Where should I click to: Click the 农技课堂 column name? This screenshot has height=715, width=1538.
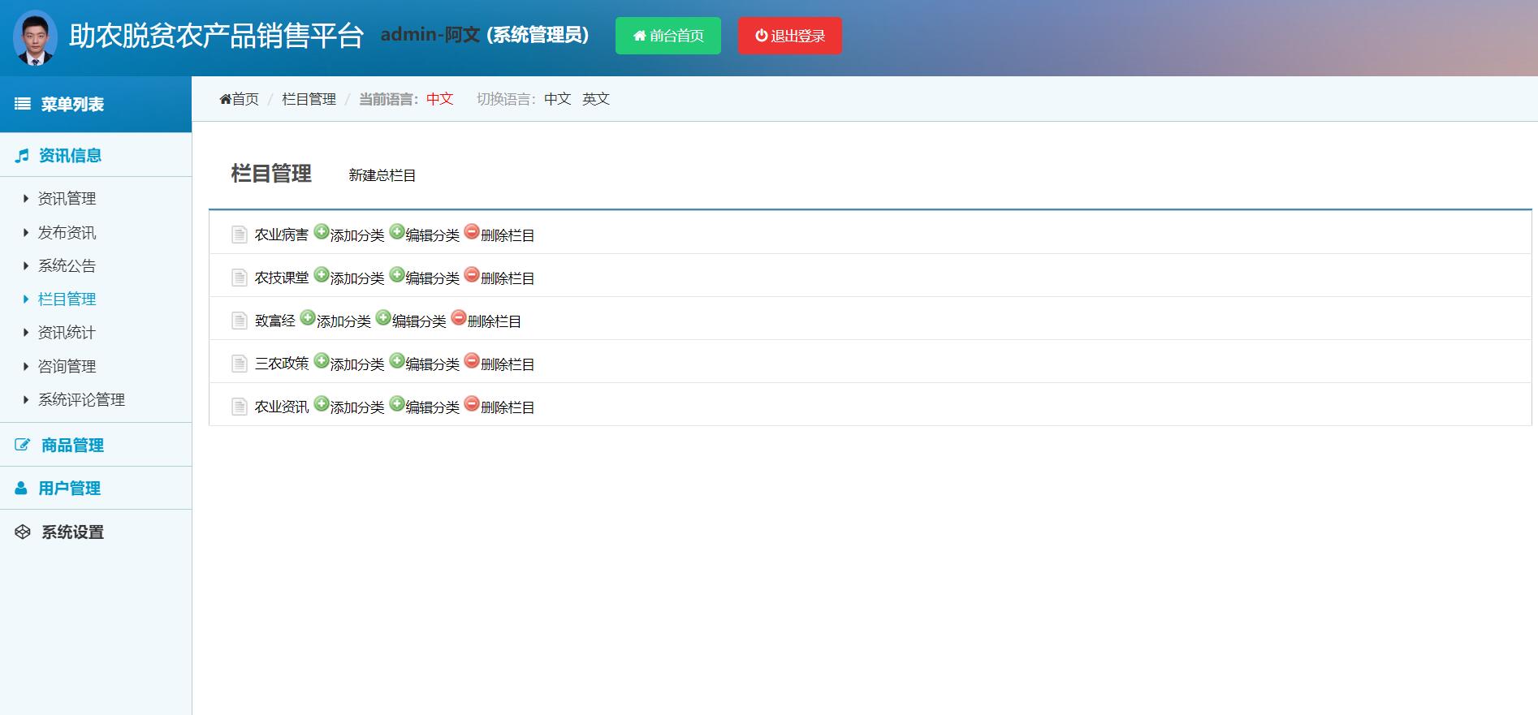[282, 278]
